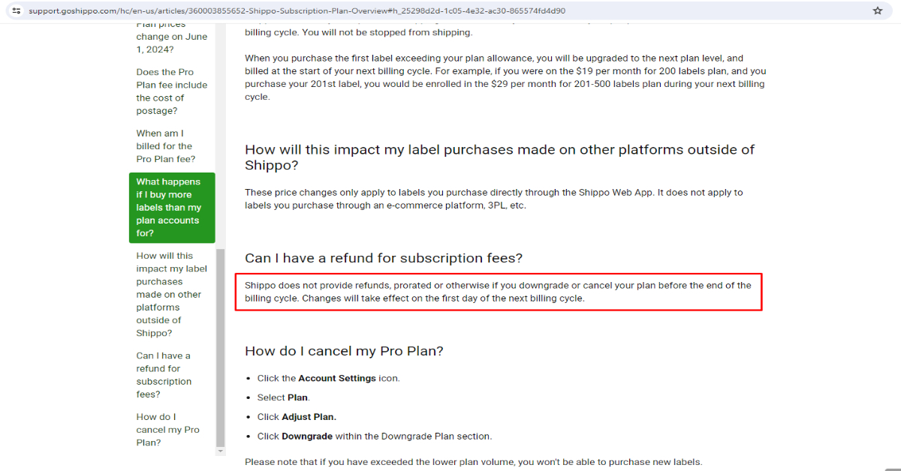Click the support.goshippo.com URL in address bar
Screen dimensions: 901x471
tap(297, 11)
